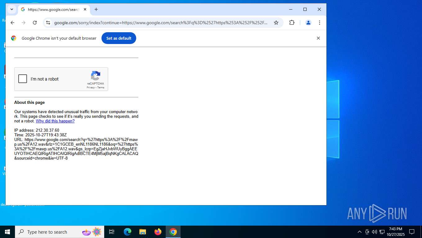Maximize the Chrome window
This screenshot has height=238, width=422.
pyautogui.click(x=305, y=9)
